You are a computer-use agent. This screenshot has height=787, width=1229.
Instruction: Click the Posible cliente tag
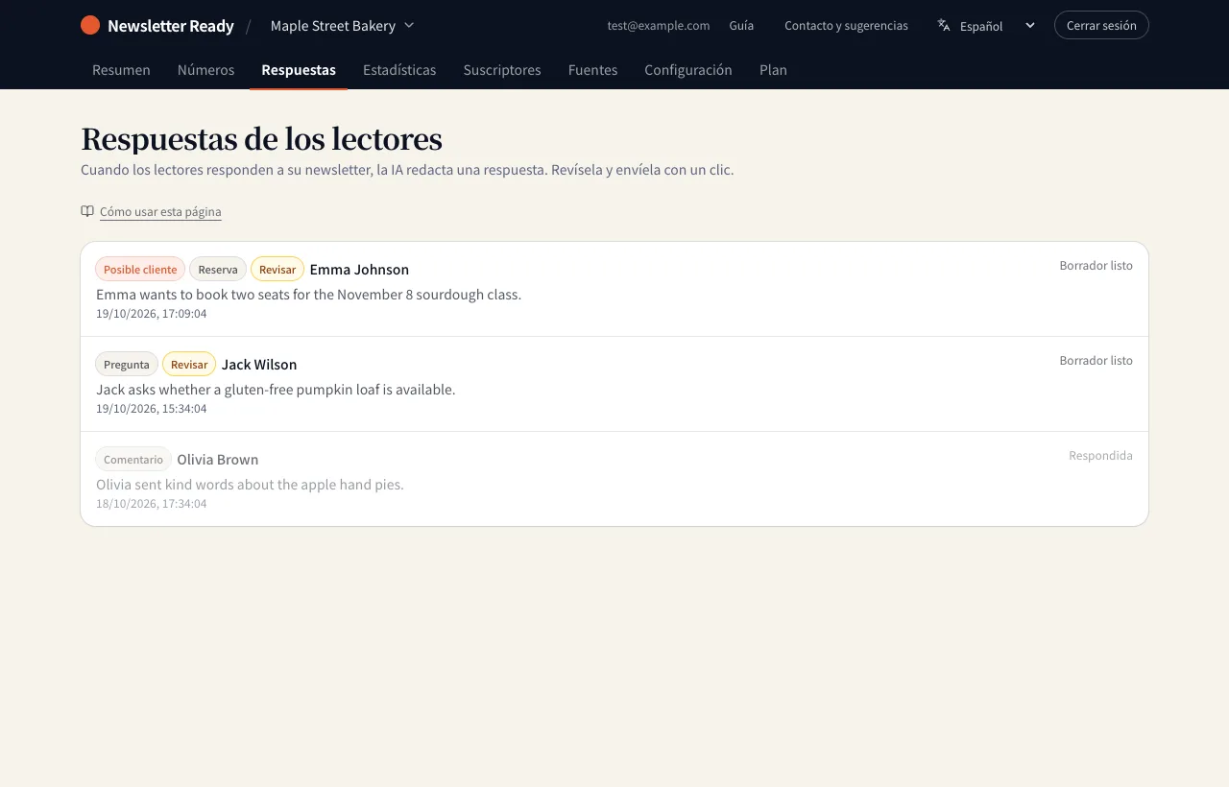[140, 269]
